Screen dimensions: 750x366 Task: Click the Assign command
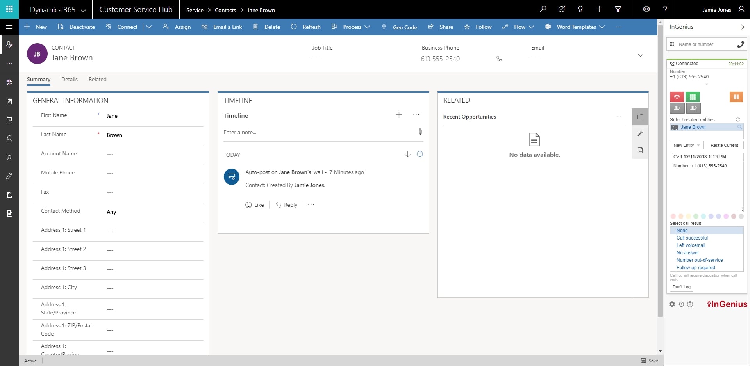coord(177,27)
